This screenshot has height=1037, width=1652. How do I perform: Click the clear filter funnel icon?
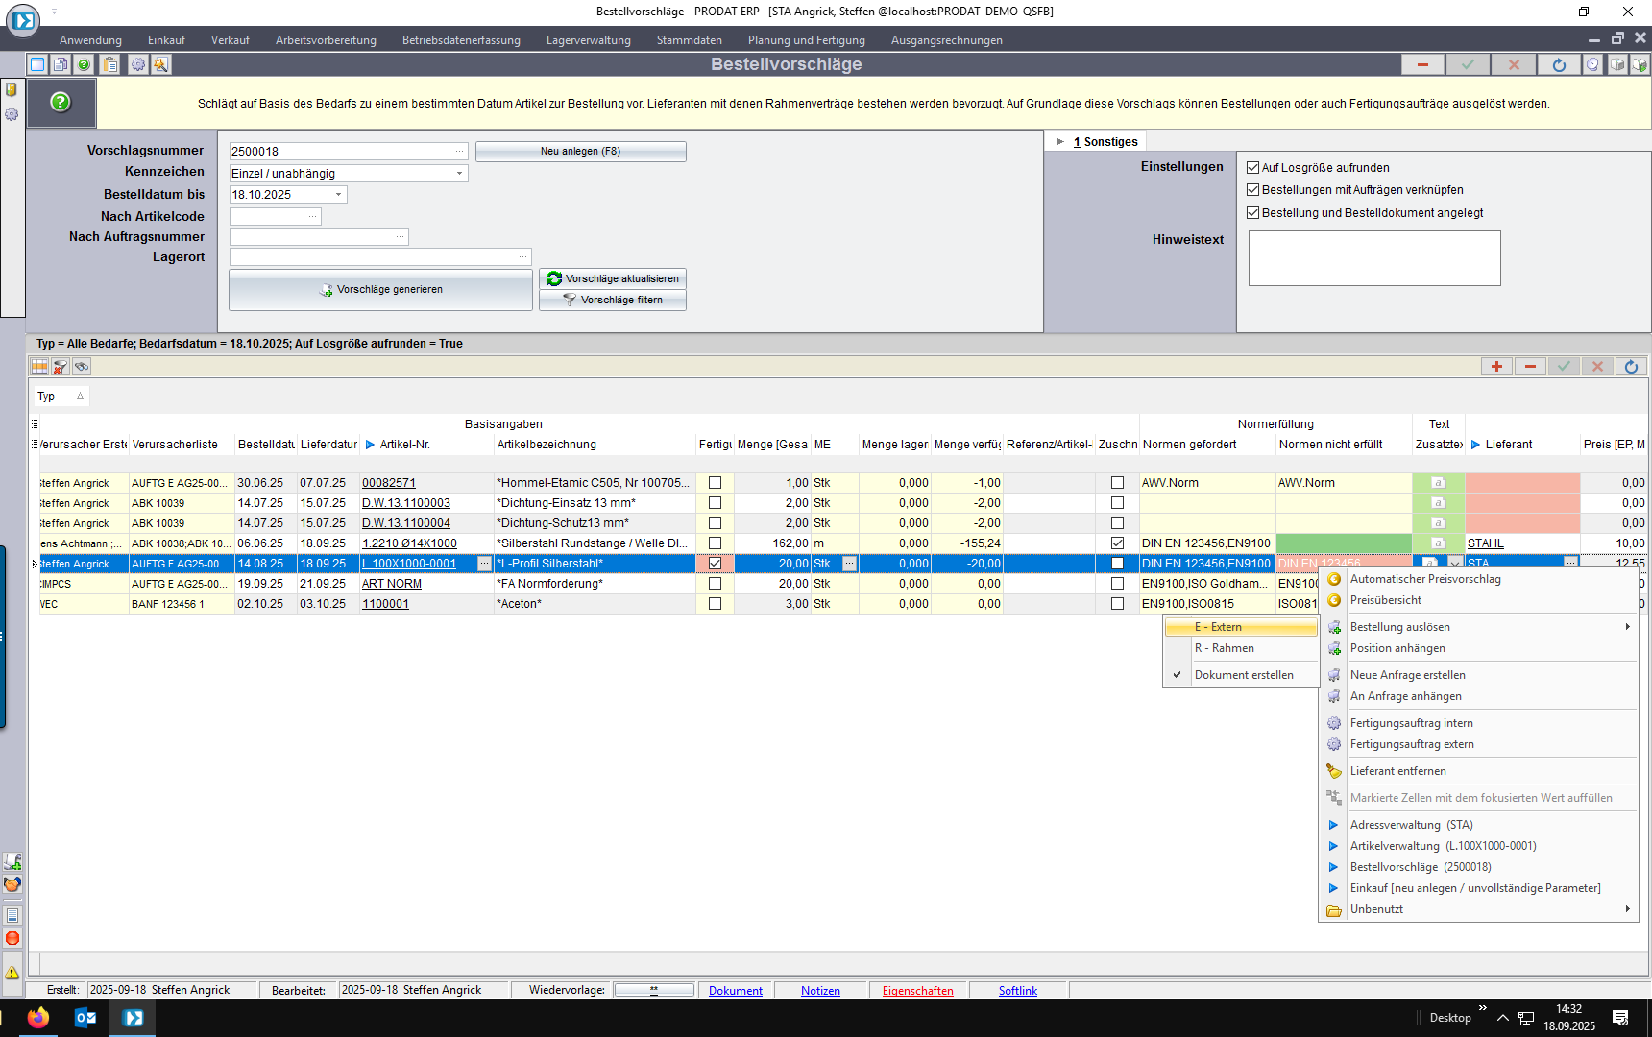click(61, 367)
